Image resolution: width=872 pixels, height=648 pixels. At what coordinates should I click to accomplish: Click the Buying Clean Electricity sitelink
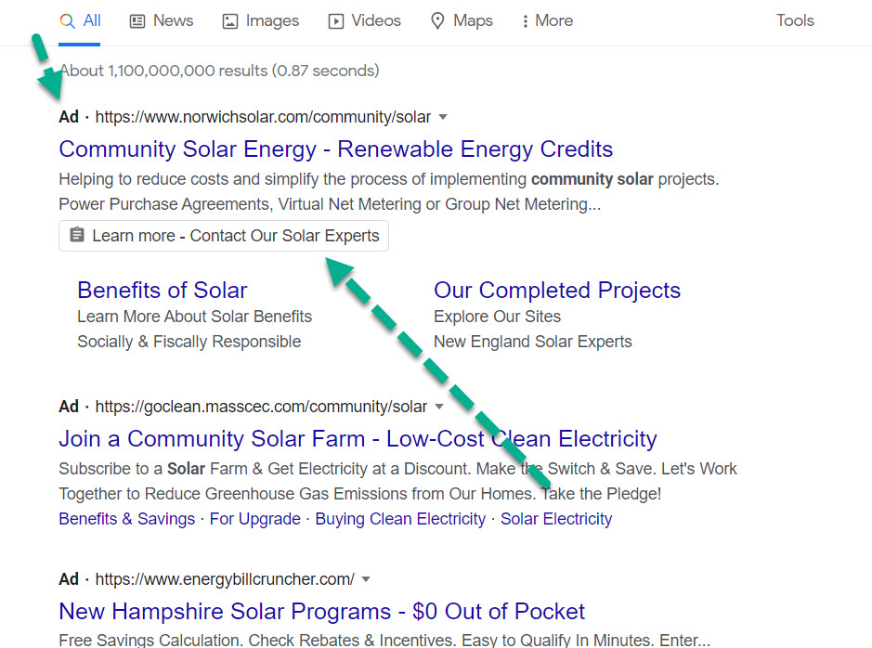[400, 519]
